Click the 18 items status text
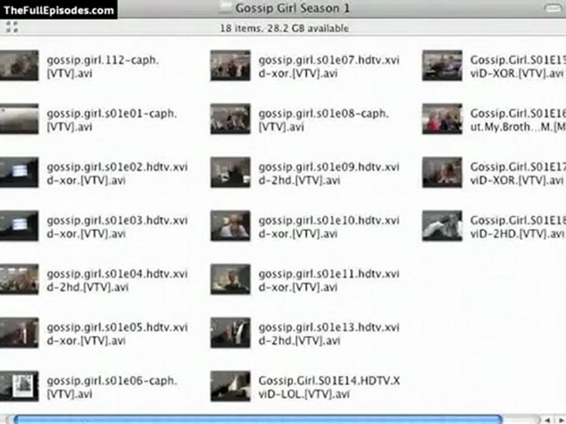Viewport: 566px width, 424px height. pyautogui.click(x=284, y=28)
